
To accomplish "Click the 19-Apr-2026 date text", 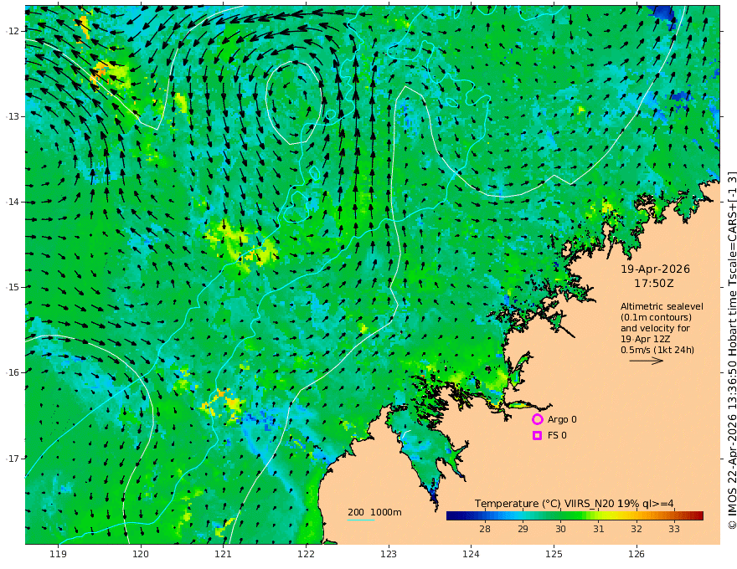I will tap(655, 269).
